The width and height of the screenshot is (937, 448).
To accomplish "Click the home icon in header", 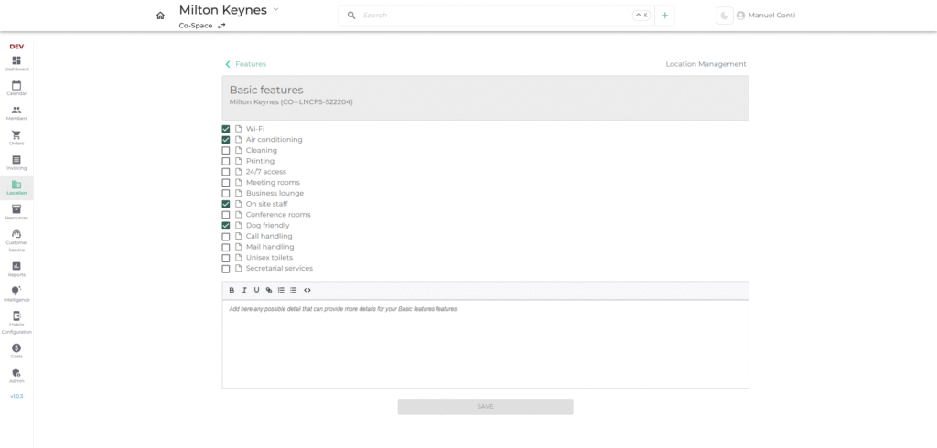I will pyautogui.click(x=160, y=16).
